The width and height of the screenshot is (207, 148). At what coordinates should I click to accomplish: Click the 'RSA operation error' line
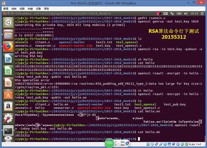point(33,80)
